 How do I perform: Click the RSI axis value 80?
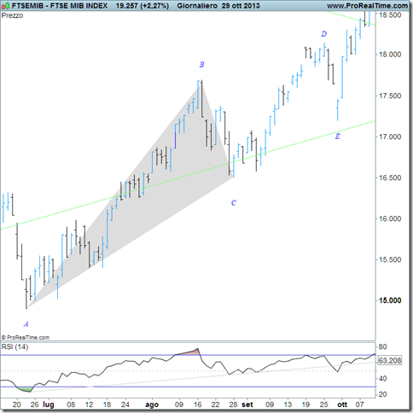pyautogui.click(x=383, y=346)
